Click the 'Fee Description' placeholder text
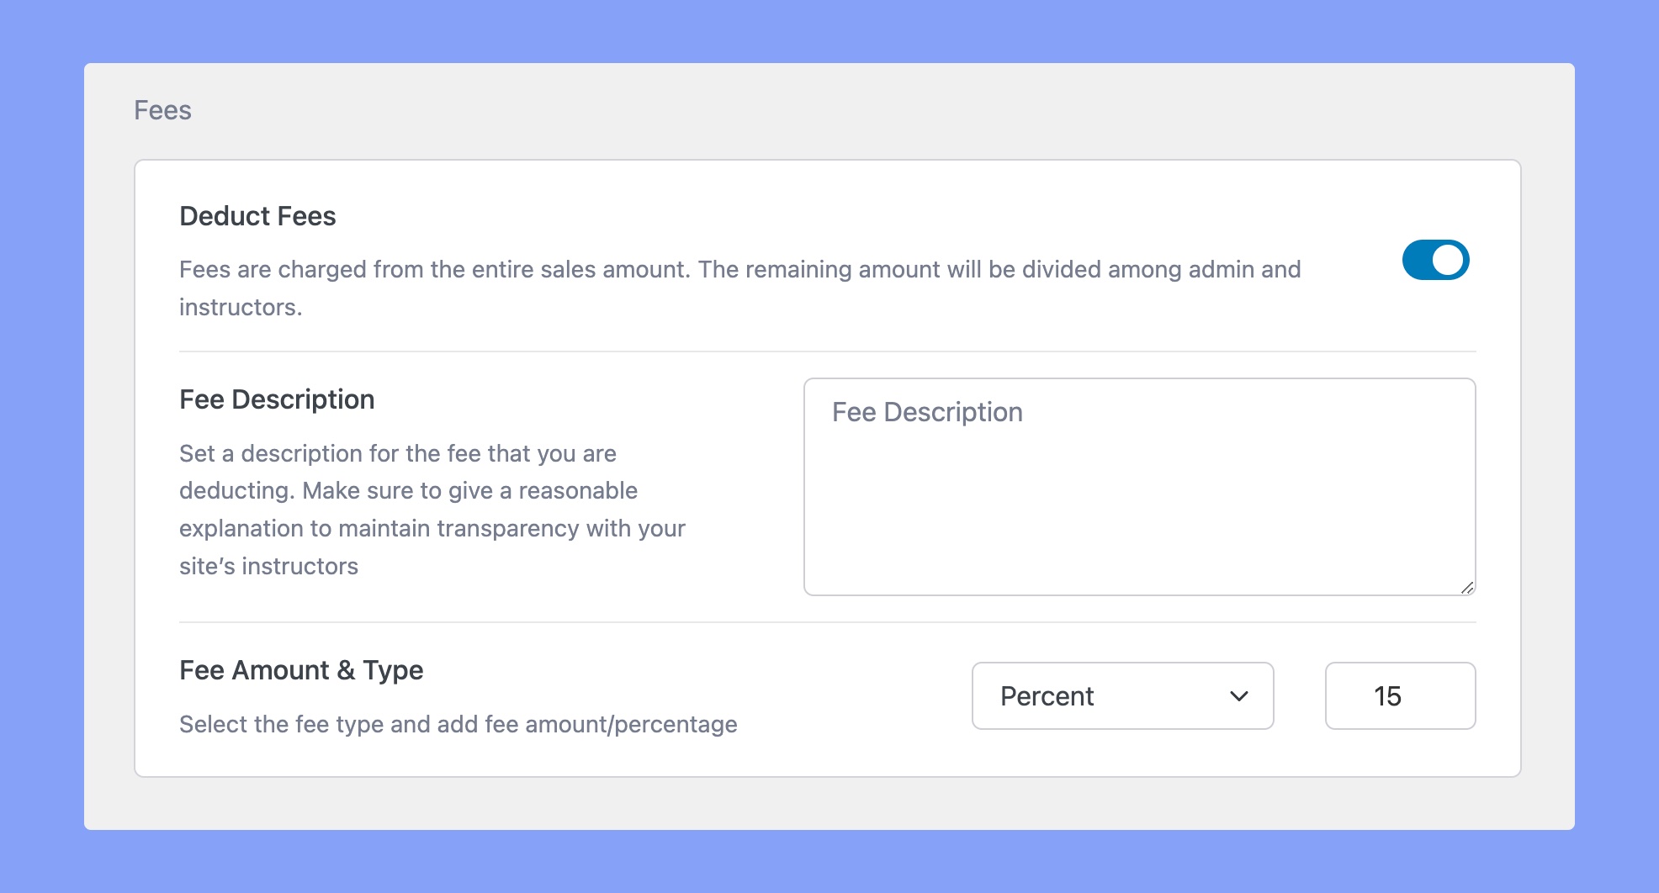The image size is (1659, 893). click(927, 412)
